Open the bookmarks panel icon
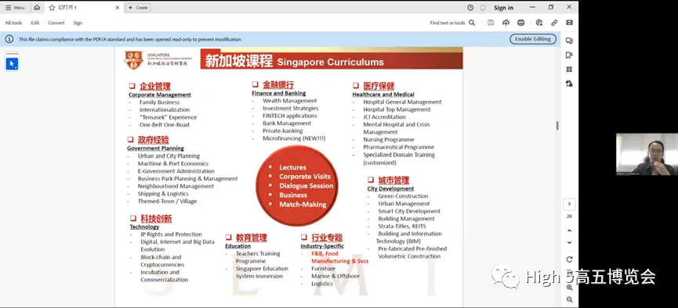This screenshot has height=308, width=678. tap(569, 55)
